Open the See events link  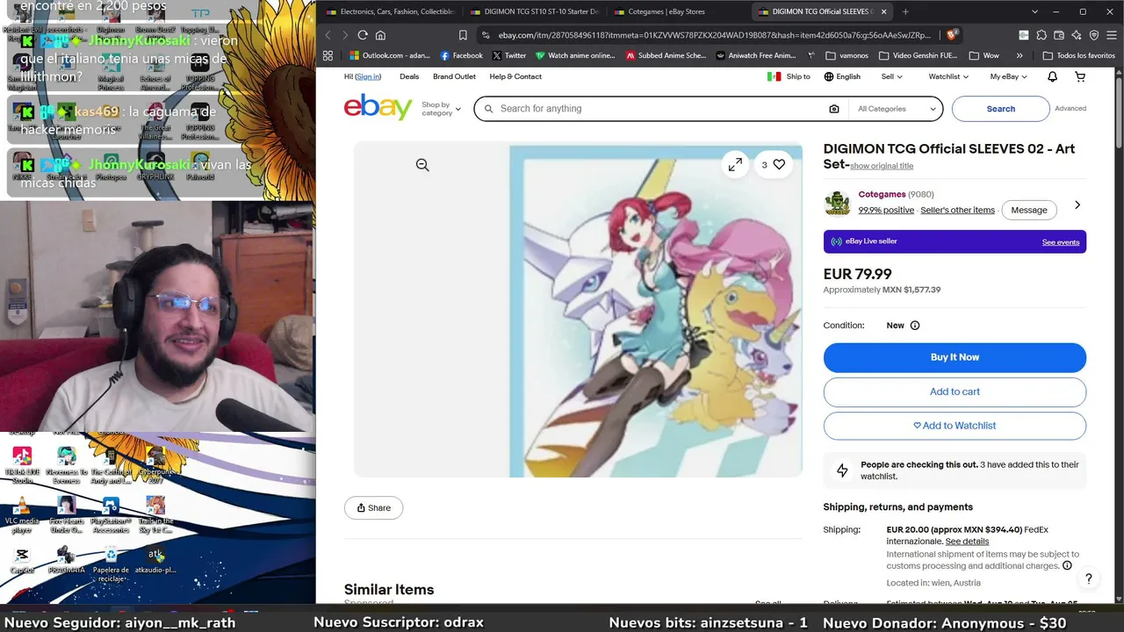1061,242
